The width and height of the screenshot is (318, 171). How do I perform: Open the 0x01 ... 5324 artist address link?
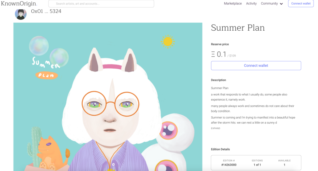click(x=46, y=11)
